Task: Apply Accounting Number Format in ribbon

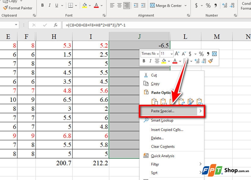Action: (x=196, y=5)
